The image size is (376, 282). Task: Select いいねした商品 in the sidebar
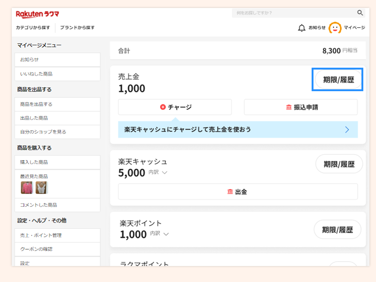coord(57,74)
